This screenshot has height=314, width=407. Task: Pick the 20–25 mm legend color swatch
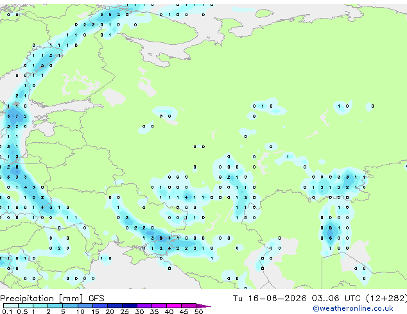(115, 306)
